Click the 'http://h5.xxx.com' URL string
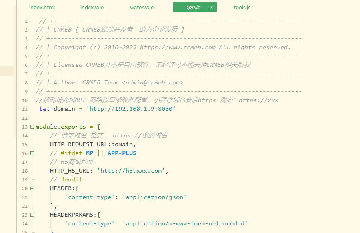360x233 pixels. click(131, 171)
